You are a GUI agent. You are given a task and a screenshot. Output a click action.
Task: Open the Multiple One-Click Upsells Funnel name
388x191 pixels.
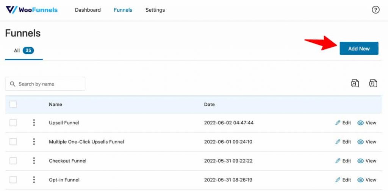tap(87, 142)
